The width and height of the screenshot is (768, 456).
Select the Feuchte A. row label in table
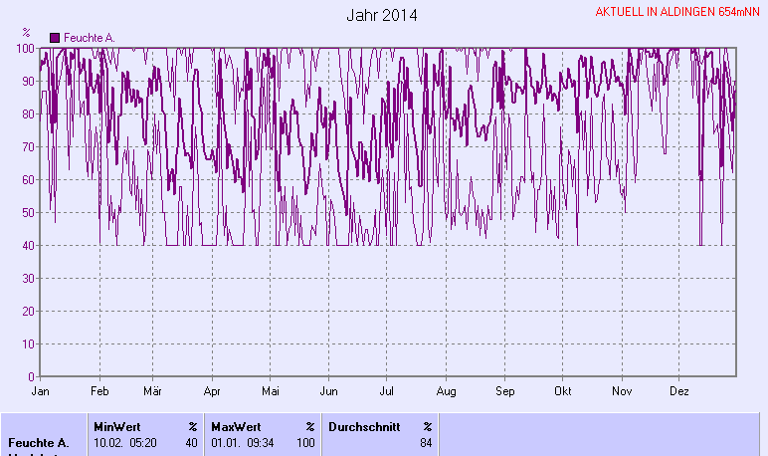tap(39, 442)
